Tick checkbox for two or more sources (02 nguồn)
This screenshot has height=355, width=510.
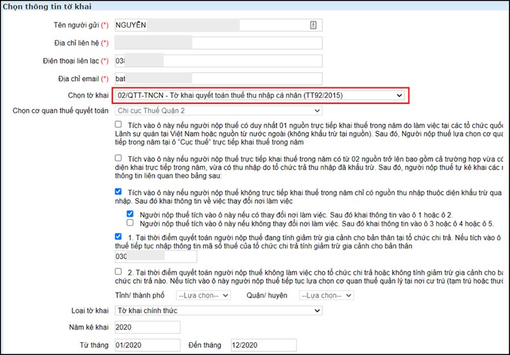119,158
